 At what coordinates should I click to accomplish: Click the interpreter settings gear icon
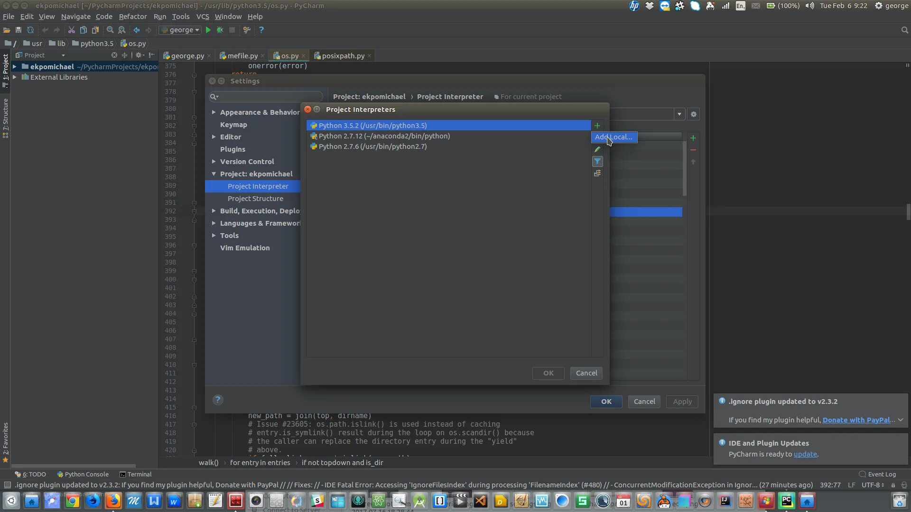click(694, 114)
